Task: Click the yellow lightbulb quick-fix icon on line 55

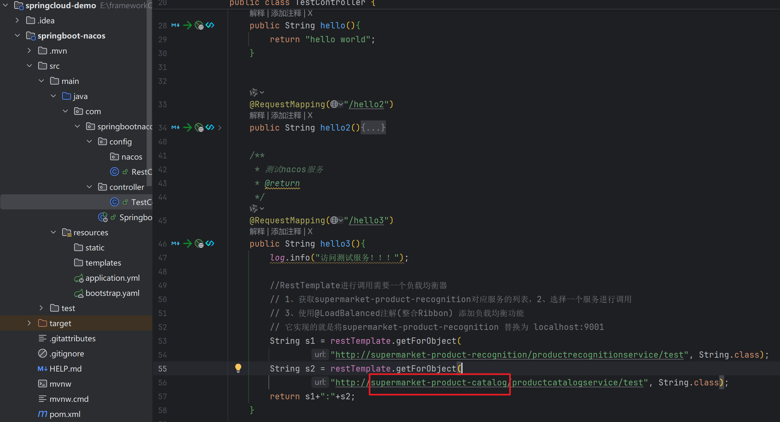Action: pos(238,368)
